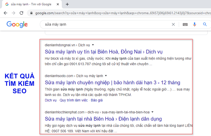Open a new browser tab
The height and width of the screenshot is (136, 211).
pyautogui.click(x=67, y=4)
